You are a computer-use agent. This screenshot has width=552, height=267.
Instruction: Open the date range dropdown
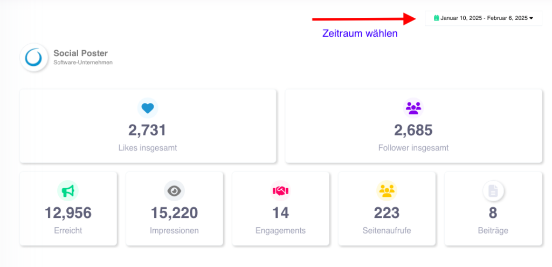point(484,18)
